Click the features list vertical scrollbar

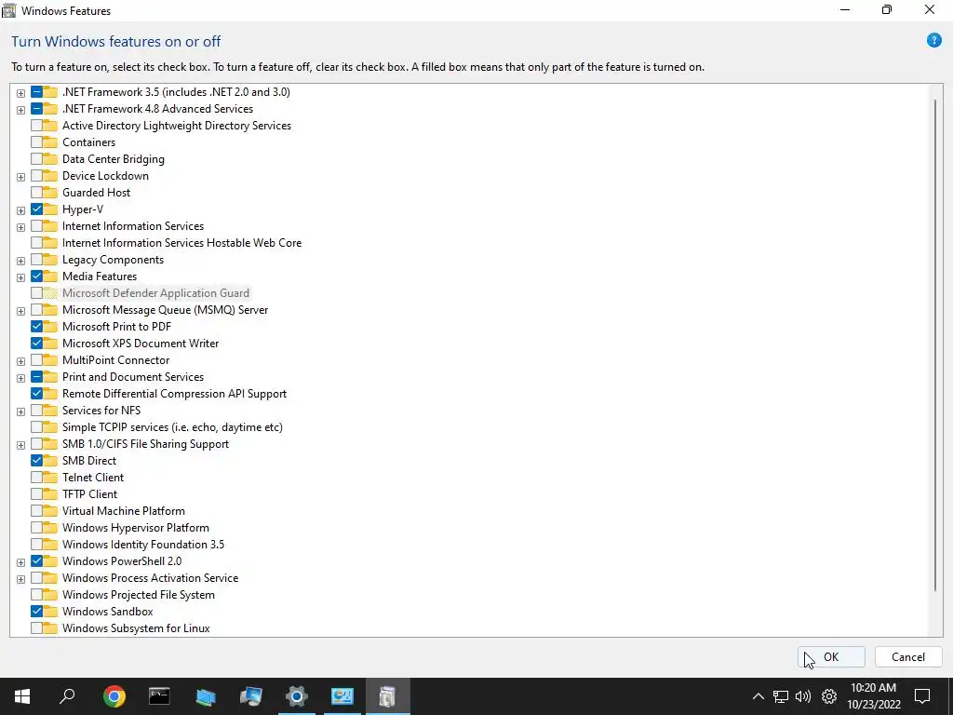tap(934, 344)
